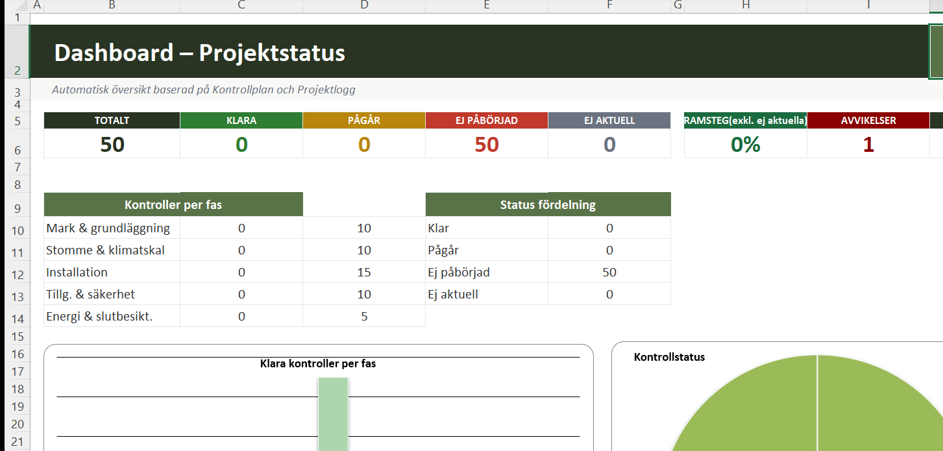This screenshot has width=943, height=451.
Task: Select the TOTALT value cell showing 50
Action: click(112, 143)
